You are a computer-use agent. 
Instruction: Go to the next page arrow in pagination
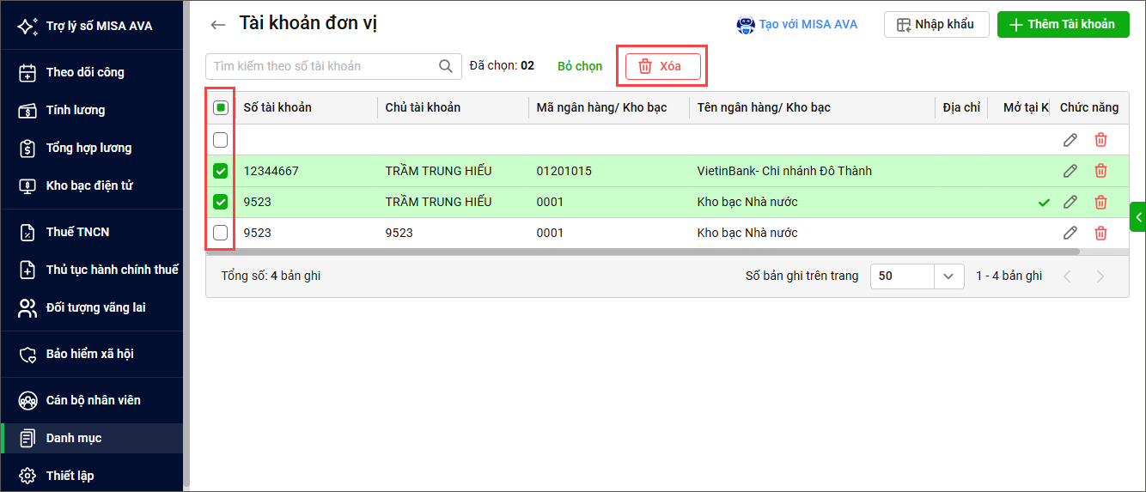coord(1100,276)
